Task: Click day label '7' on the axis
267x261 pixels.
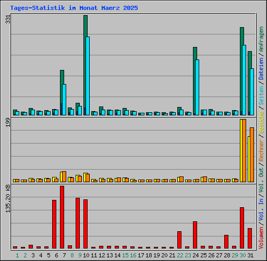Action: [64, 255]
